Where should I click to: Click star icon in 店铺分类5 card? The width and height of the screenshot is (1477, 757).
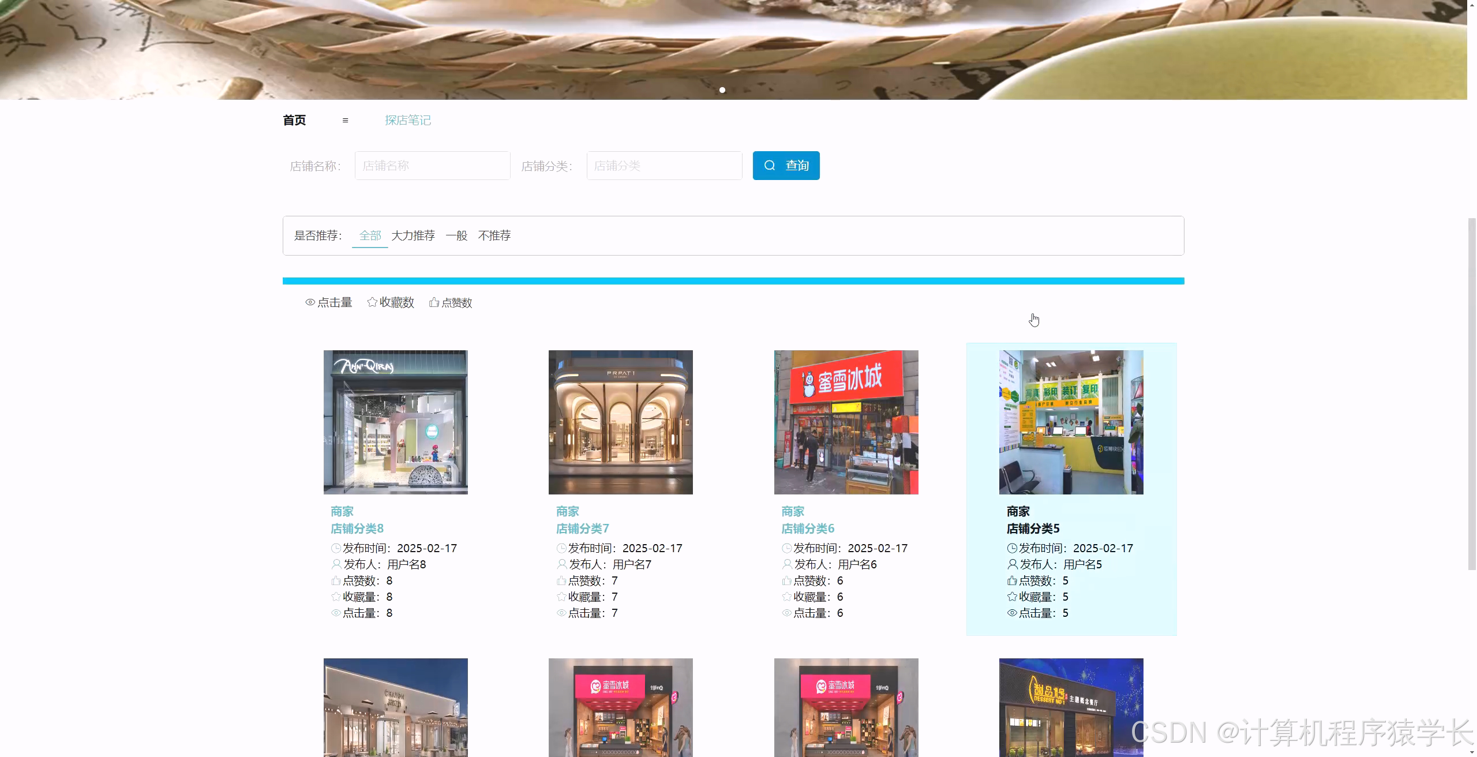coord(1012,597)
